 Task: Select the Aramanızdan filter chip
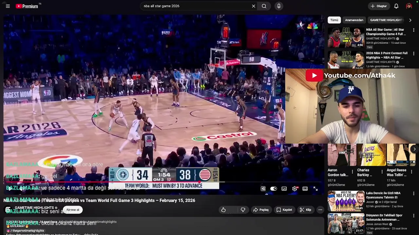354,20
